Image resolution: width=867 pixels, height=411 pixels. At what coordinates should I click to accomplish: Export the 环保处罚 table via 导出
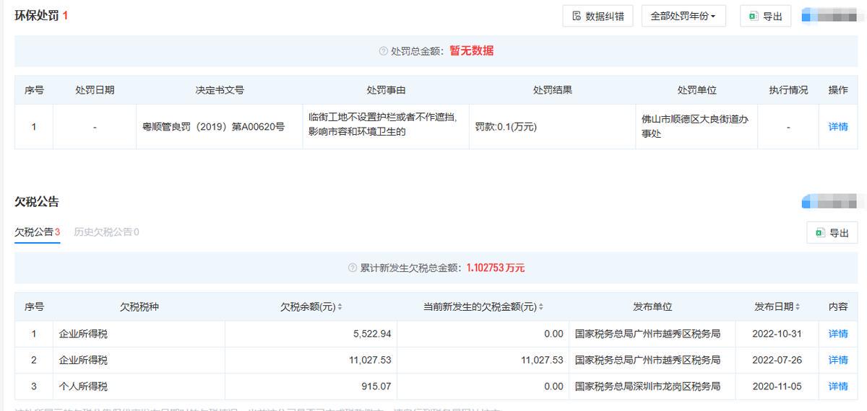tap(765, 16)
